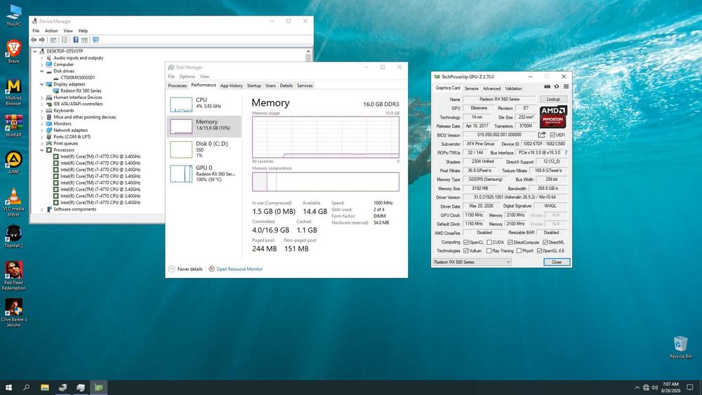
Task: Click the Device Manager tree scrollbar
Action: (308, 55)
